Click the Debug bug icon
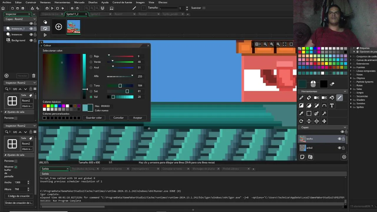Image resolution: width=377 pixels, height=212 pixels. coord(47,8)
